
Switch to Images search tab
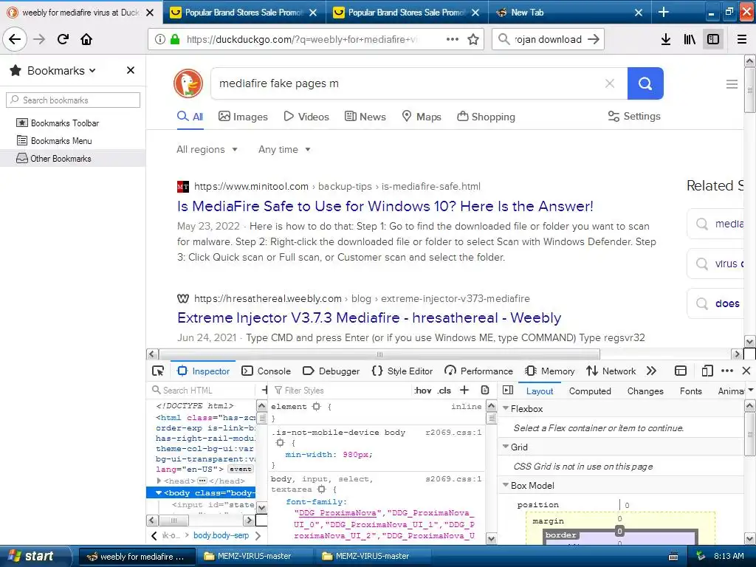coord(243,117)
